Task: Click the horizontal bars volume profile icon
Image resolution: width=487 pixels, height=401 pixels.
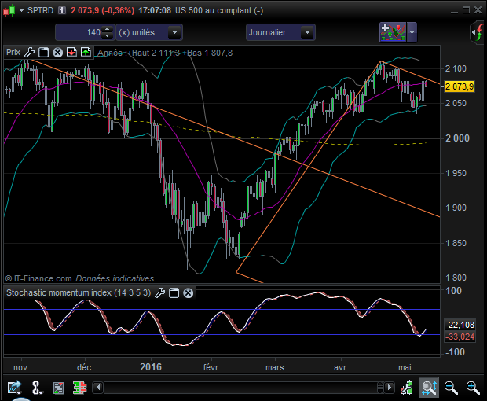Action: click(x=79, y=388)
